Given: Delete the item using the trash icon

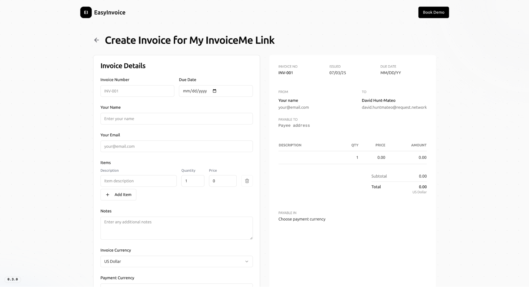Looking at the screenshot, I should (x=247, y=181).
